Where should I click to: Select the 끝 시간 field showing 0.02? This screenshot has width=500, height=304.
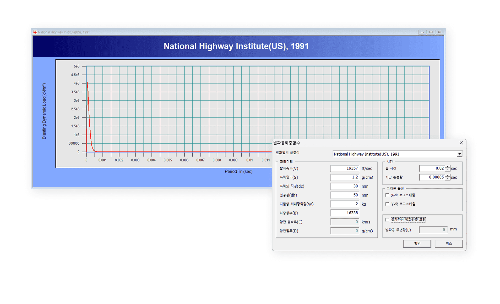(432, 168)
